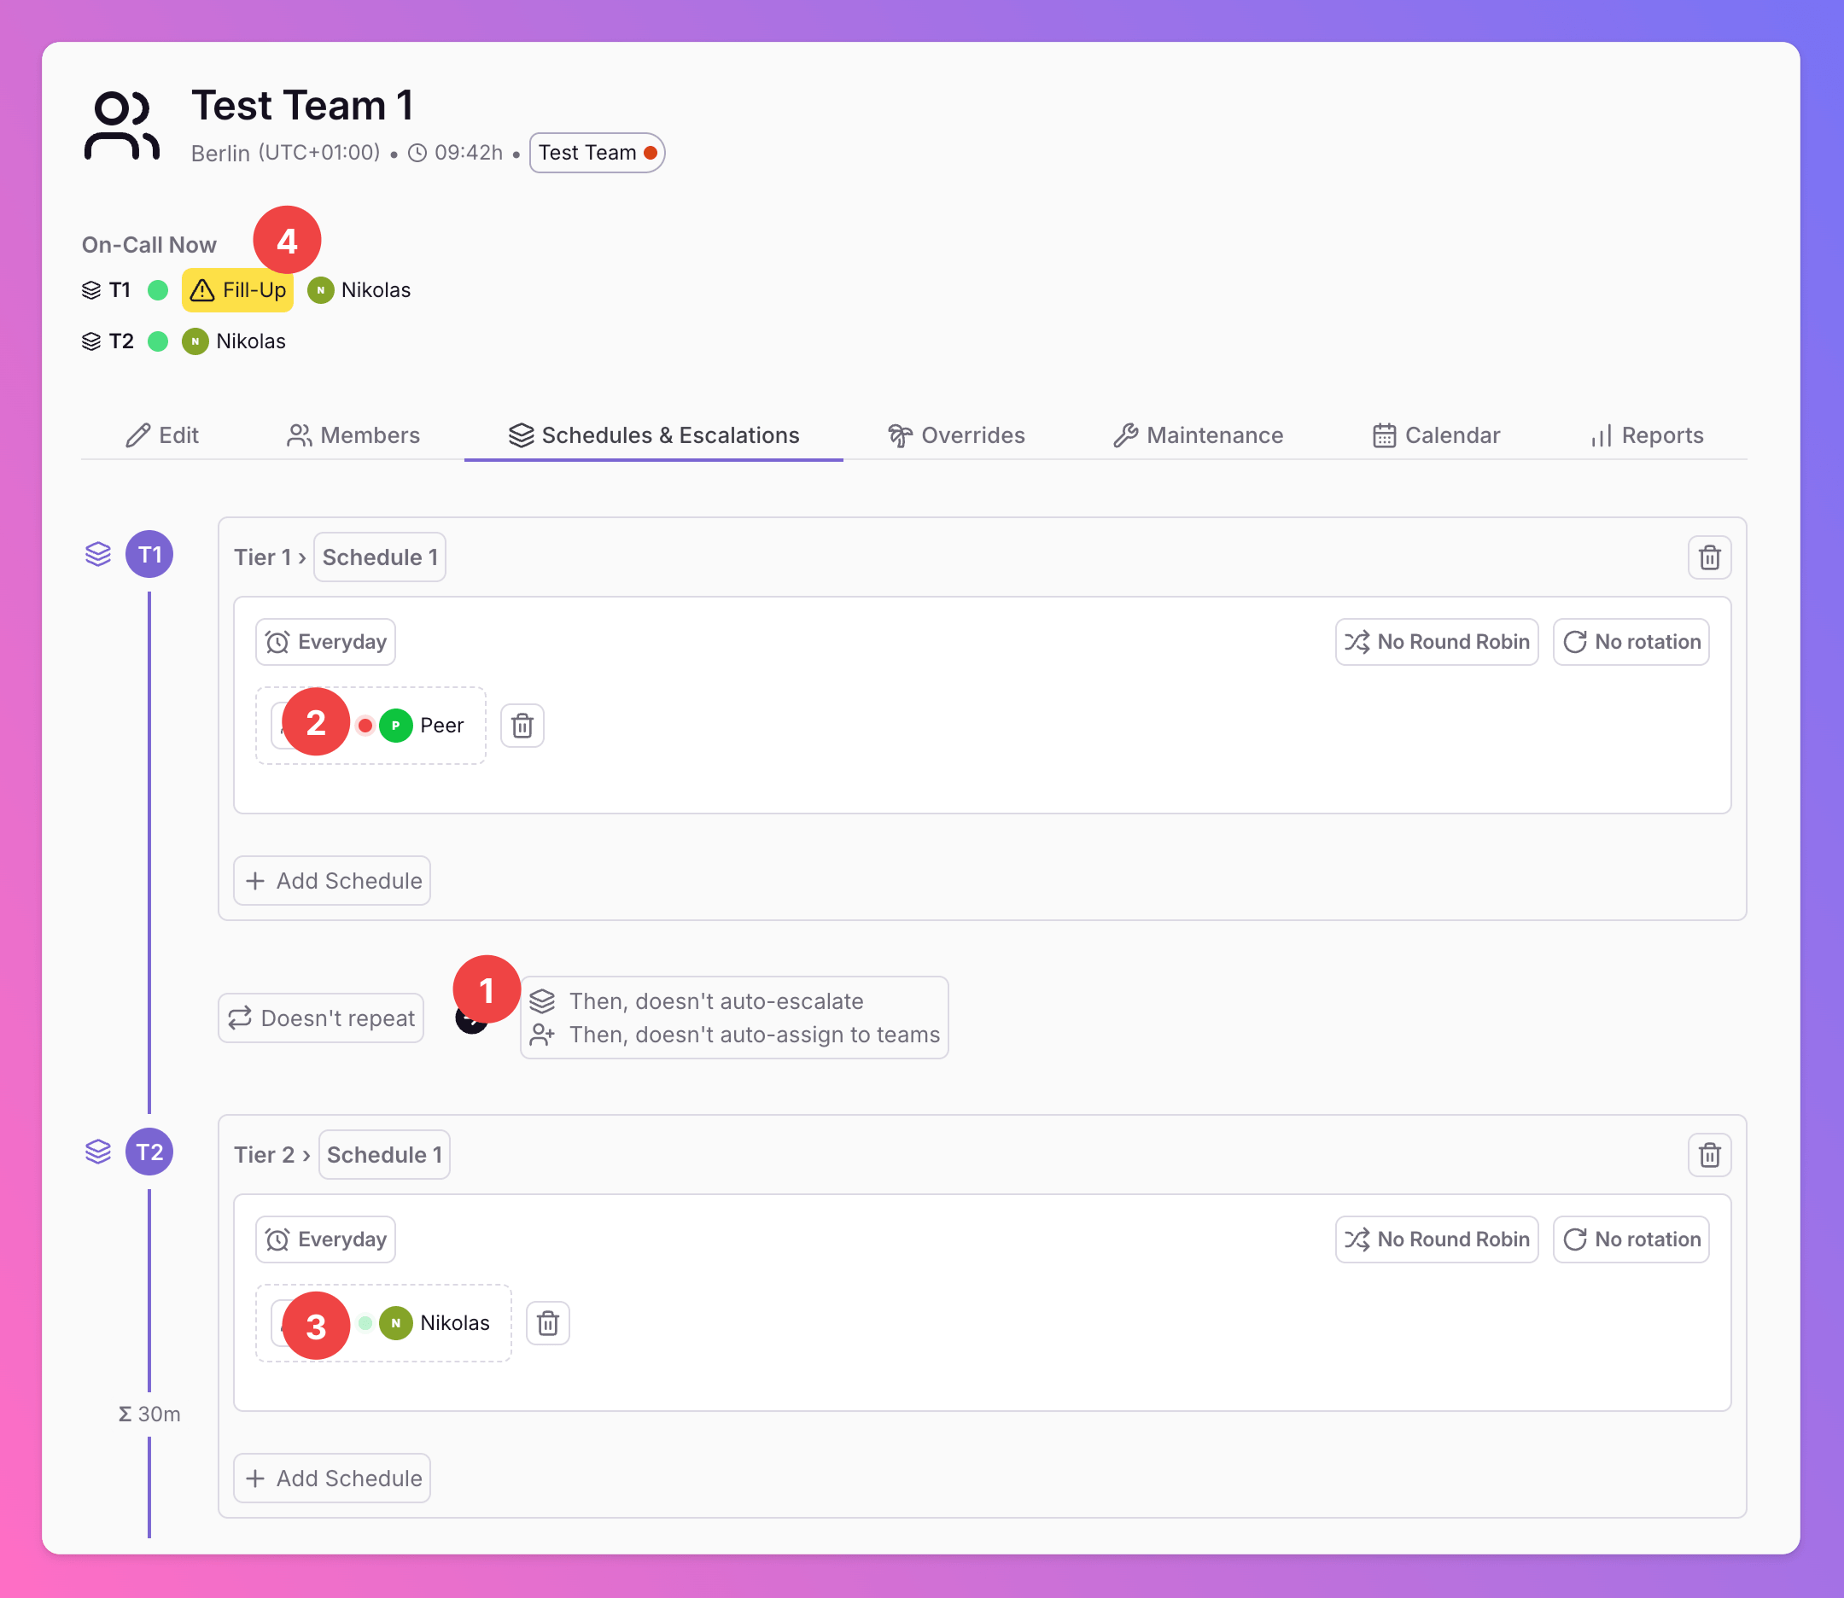Open the Tier 2 Everyday time selector
The width and height of the screenshot is (1844, 1598).
click(x=325, y=1239)
